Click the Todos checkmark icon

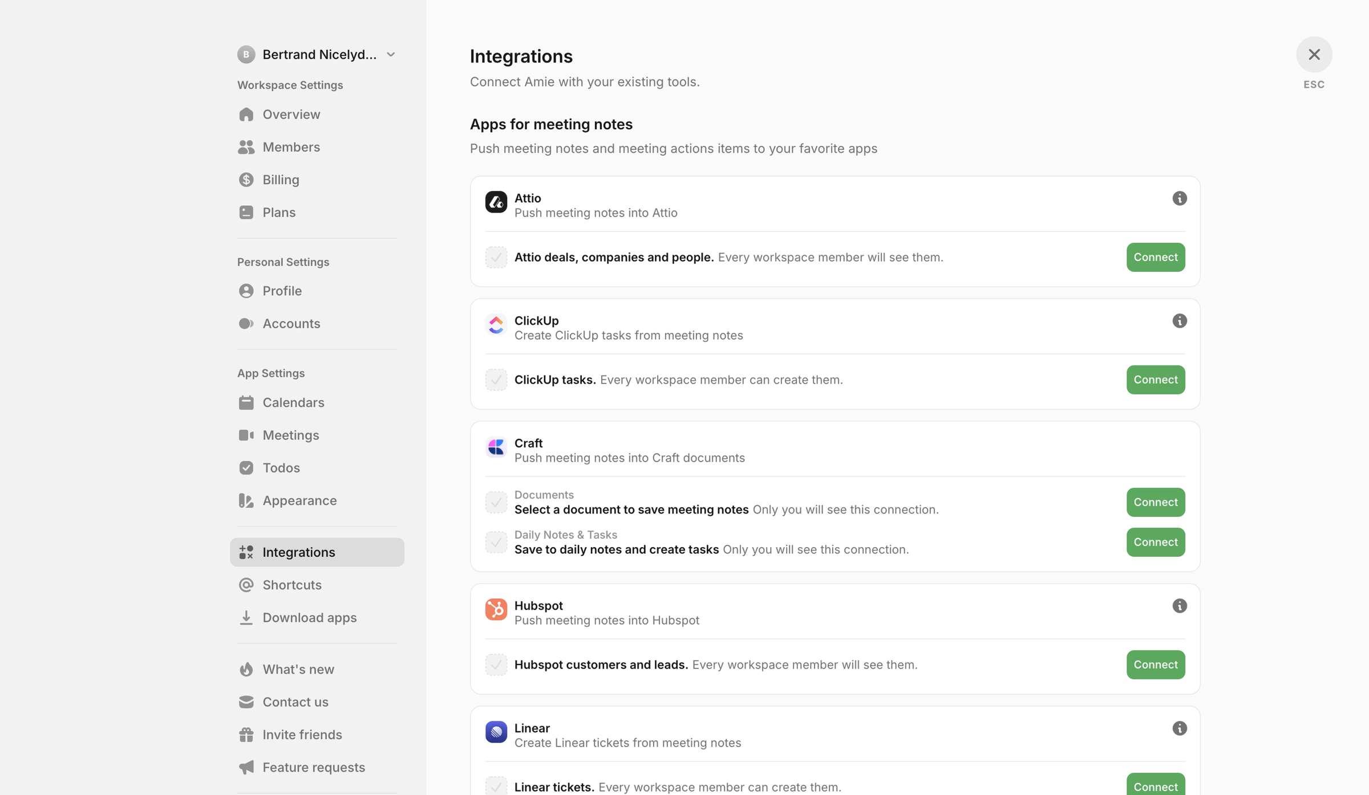(x=246, y=467)
